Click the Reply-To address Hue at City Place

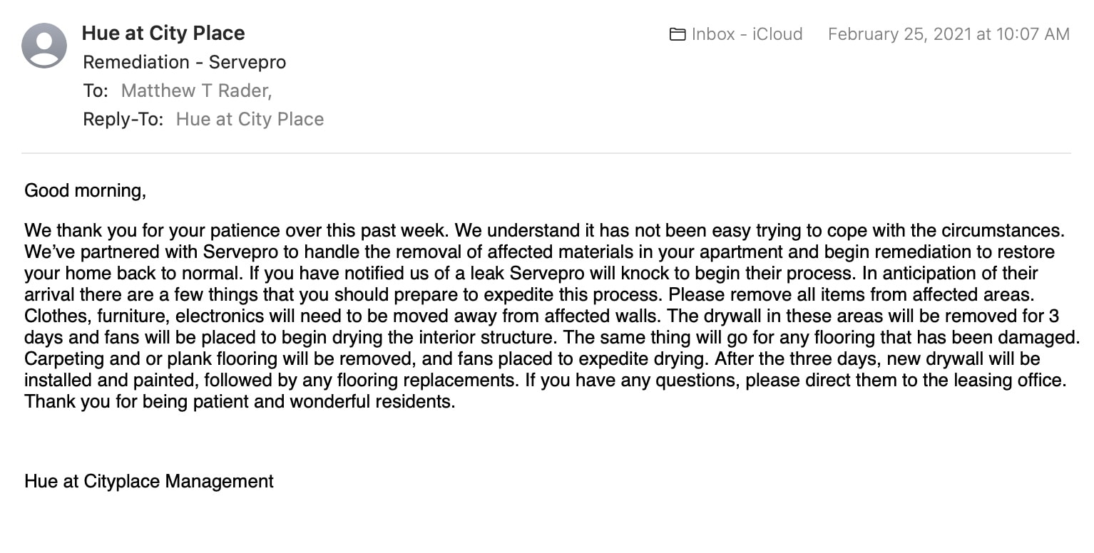(x=250, y=119)
